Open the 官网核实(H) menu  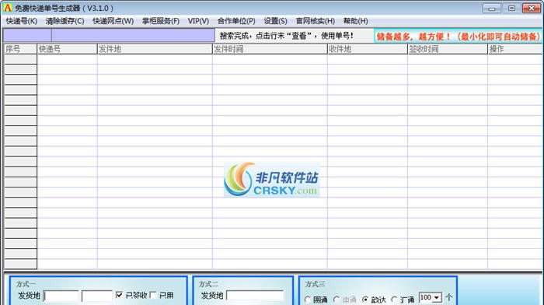[315, 21]
